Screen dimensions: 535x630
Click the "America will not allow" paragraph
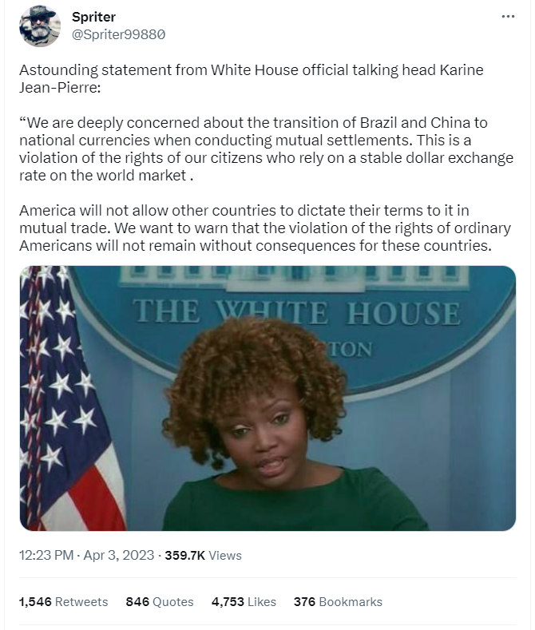[265, 229]
